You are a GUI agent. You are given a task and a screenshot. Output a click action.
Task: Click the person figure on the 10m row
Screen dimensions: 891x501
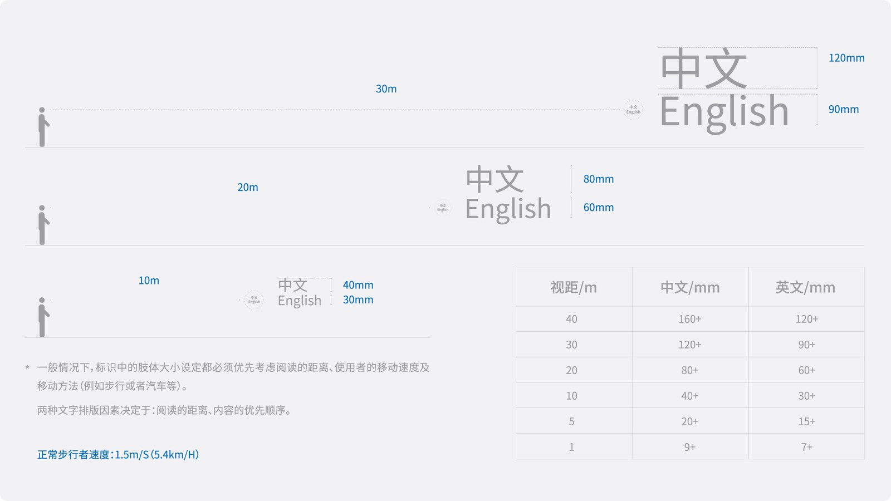[43, 317]
